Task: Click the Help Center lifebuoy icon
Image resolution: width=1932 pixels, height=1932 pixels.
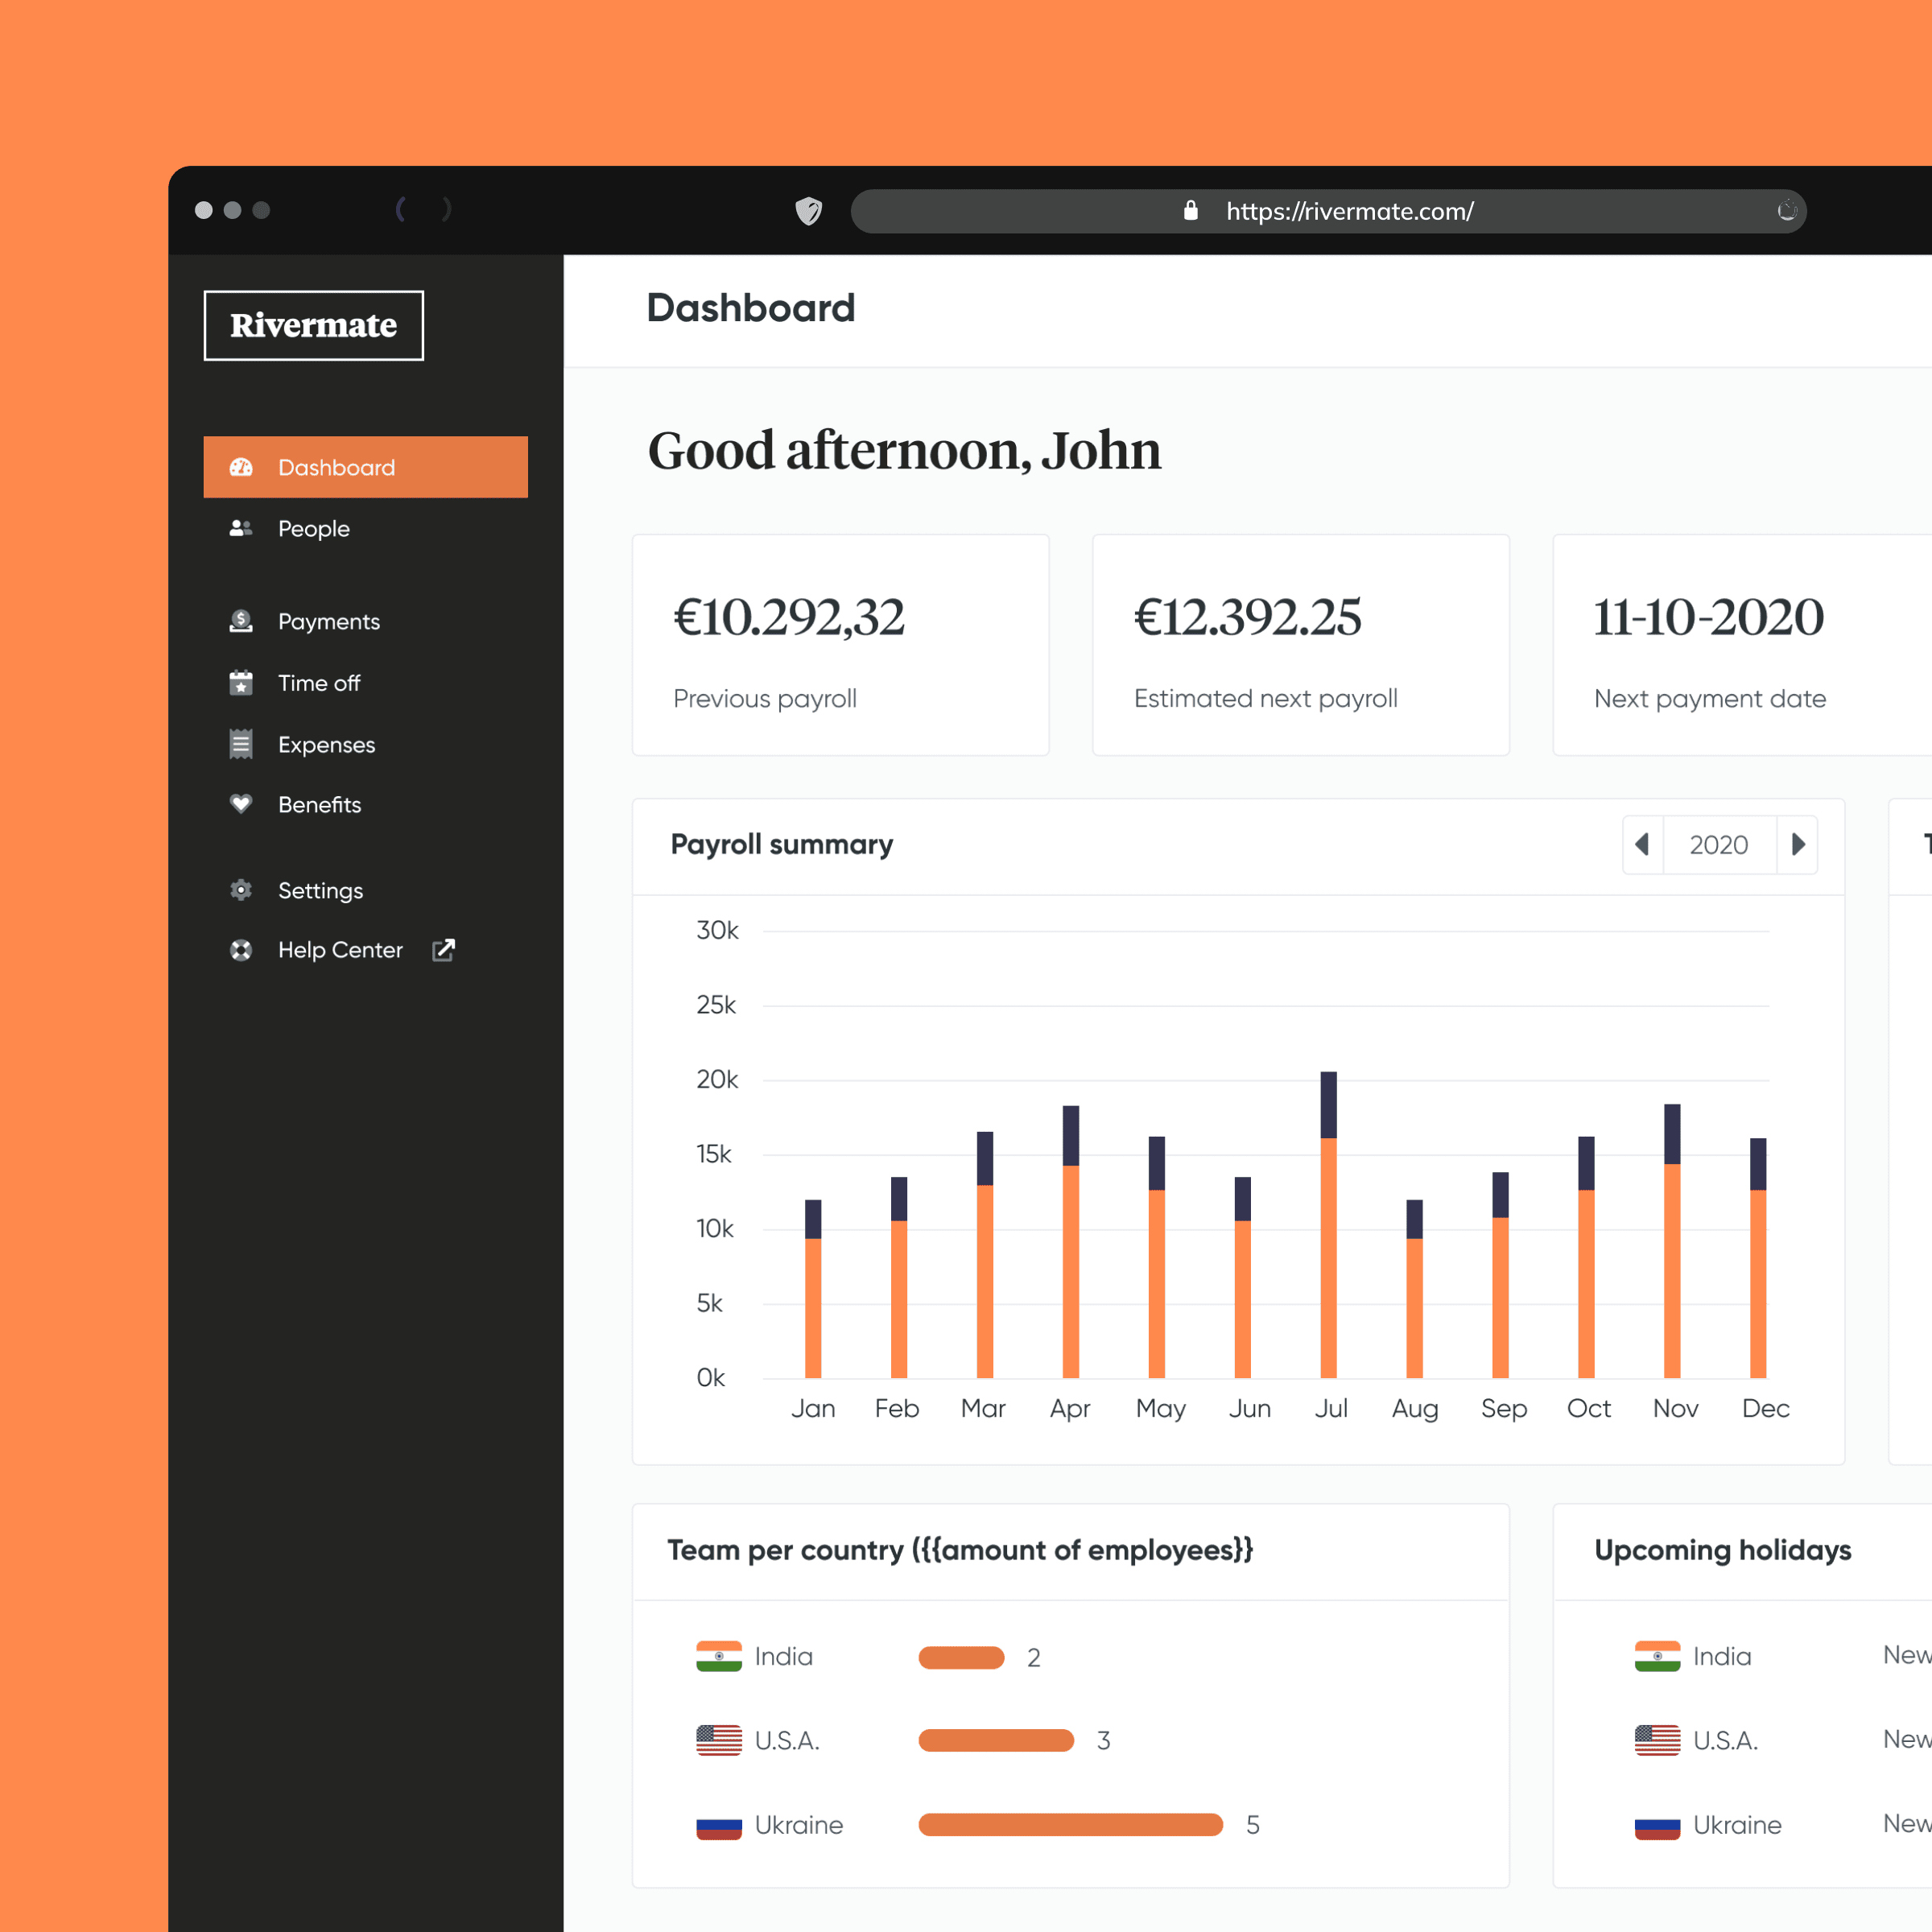Action: (x=241, y=950)
